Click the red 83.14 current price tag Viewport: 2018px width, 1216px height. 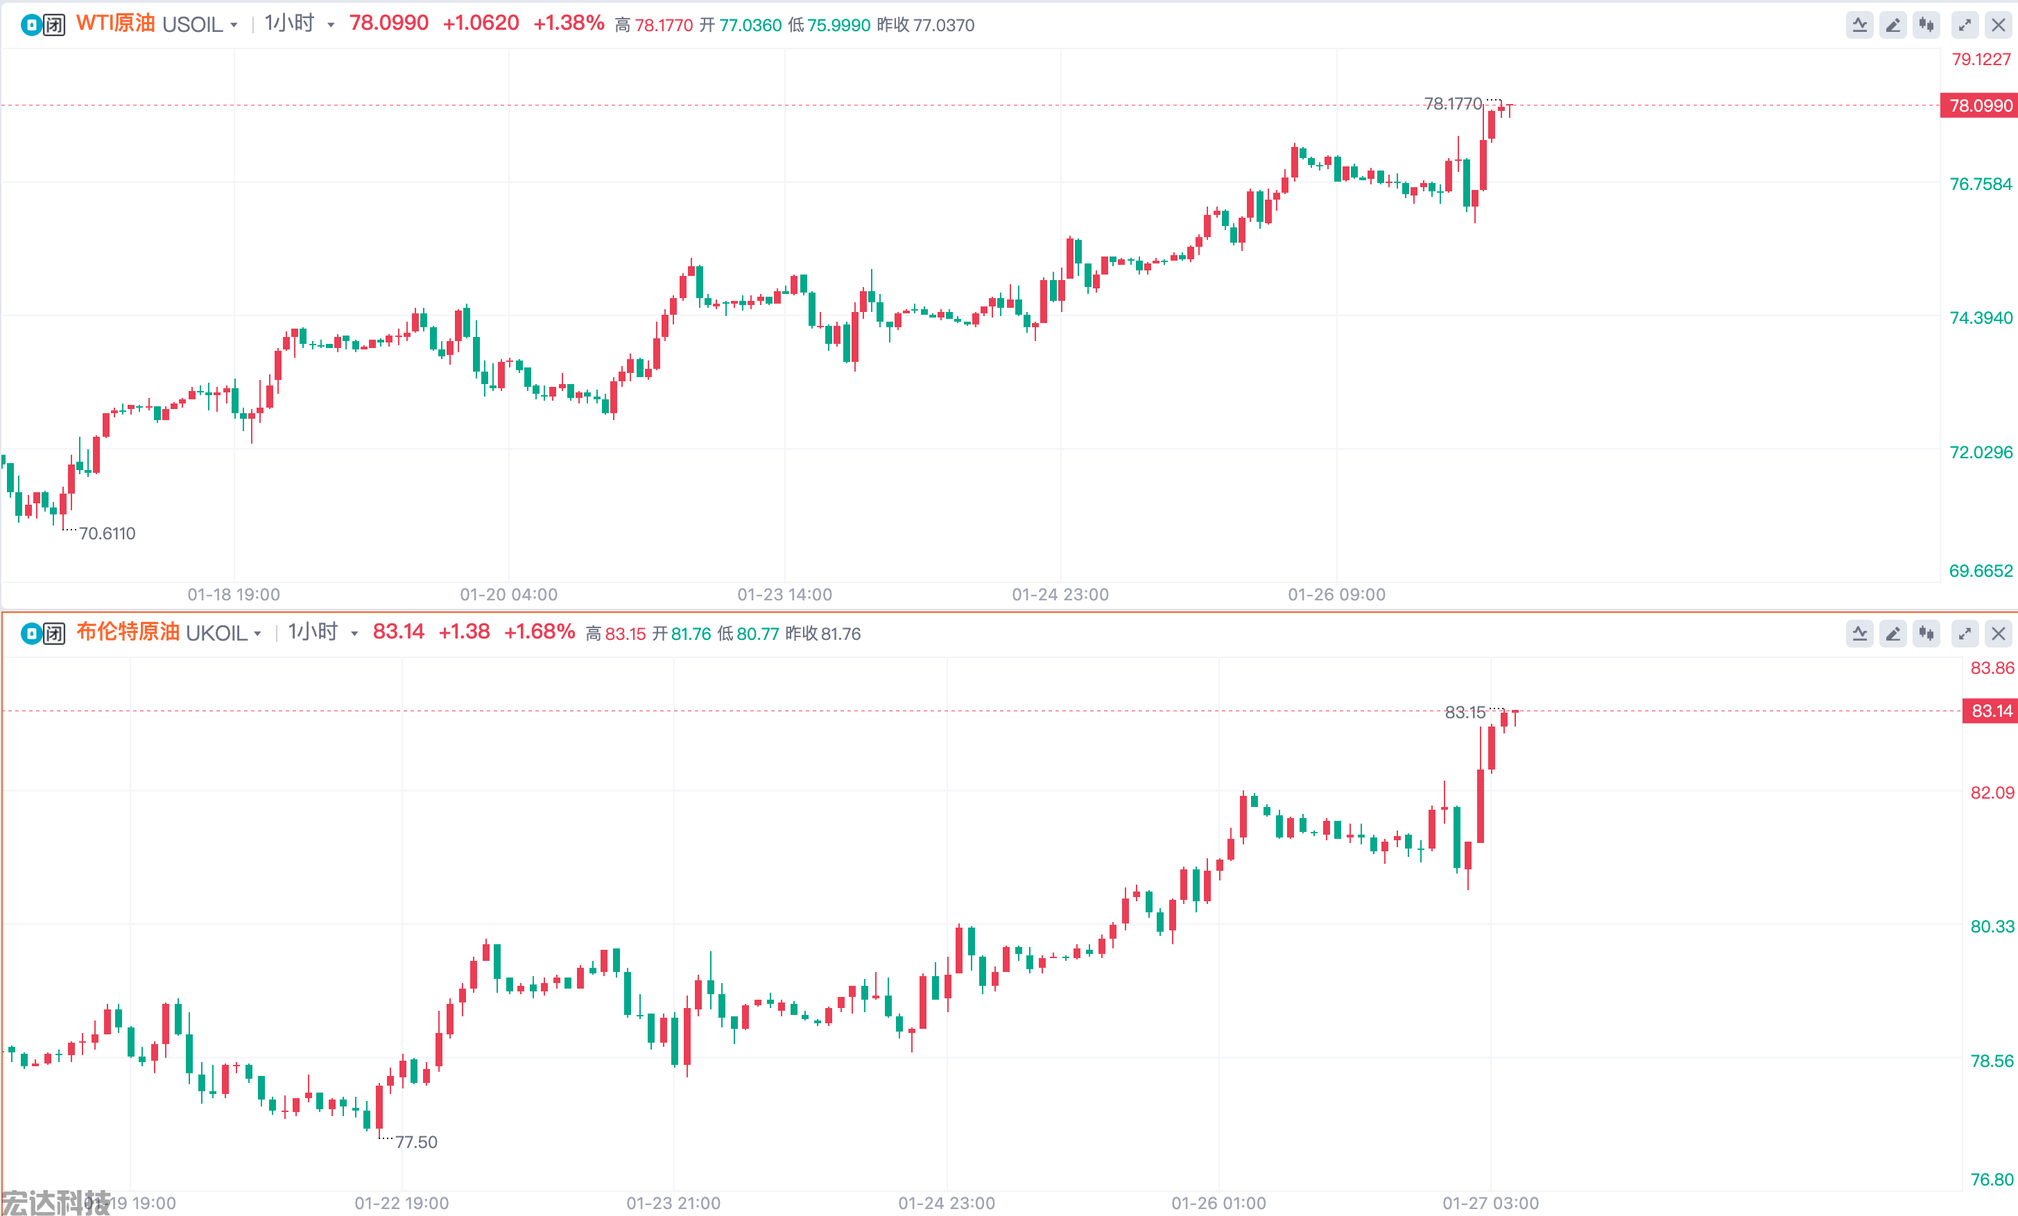(1990, 711)
